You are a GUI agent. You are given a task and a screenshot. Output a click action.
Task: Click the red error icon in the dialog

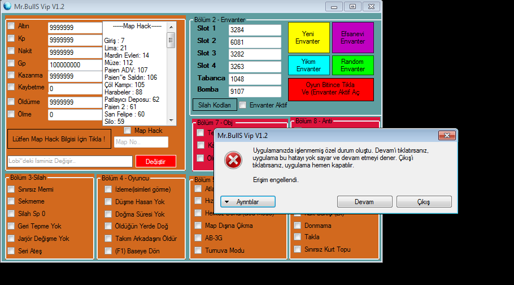(233, 160)
